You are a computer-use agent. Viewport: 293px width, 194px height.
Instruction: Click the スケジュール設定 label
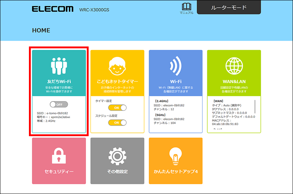(x=106, y=116)
